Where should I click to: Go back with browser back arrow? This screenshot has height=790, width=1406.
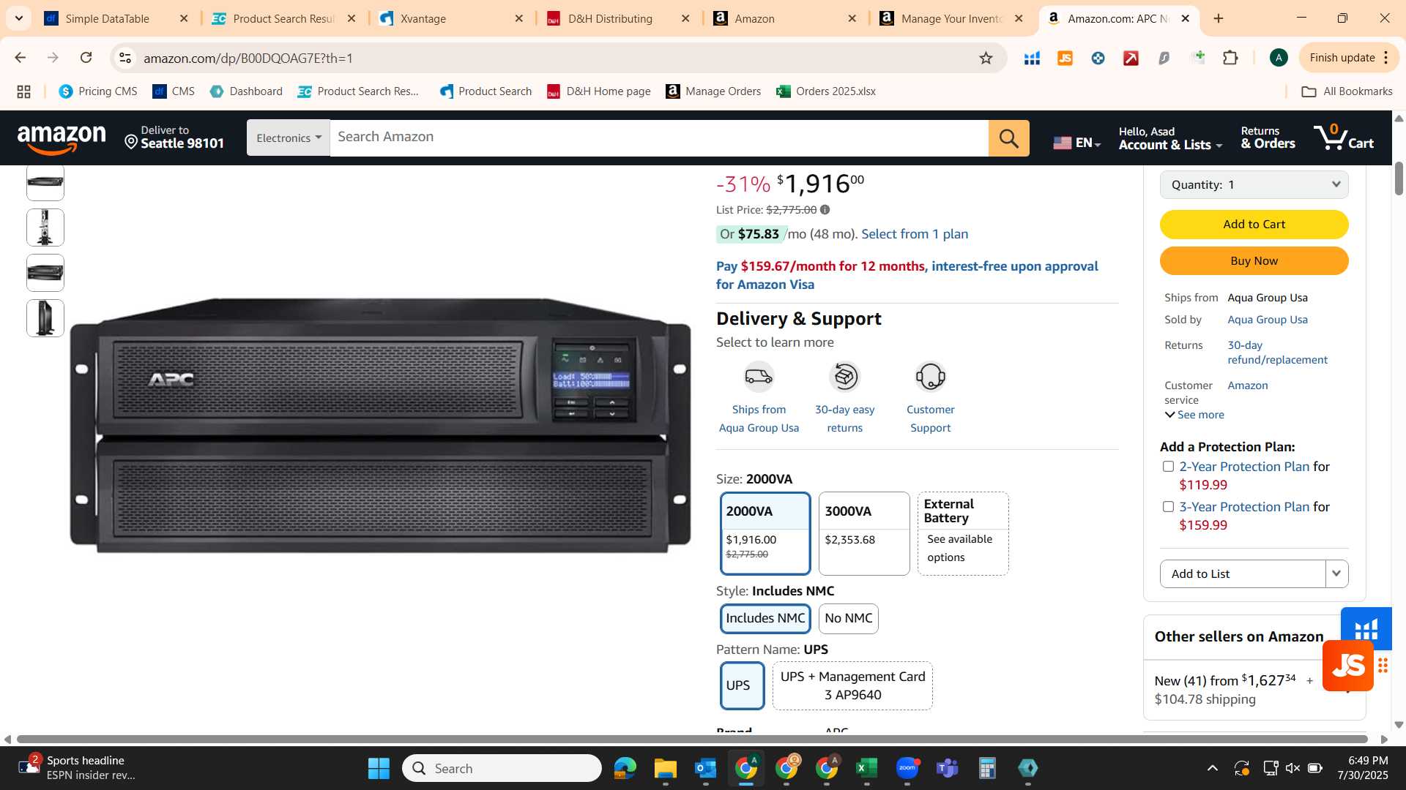pyautogui.click(x=21, y=58)
